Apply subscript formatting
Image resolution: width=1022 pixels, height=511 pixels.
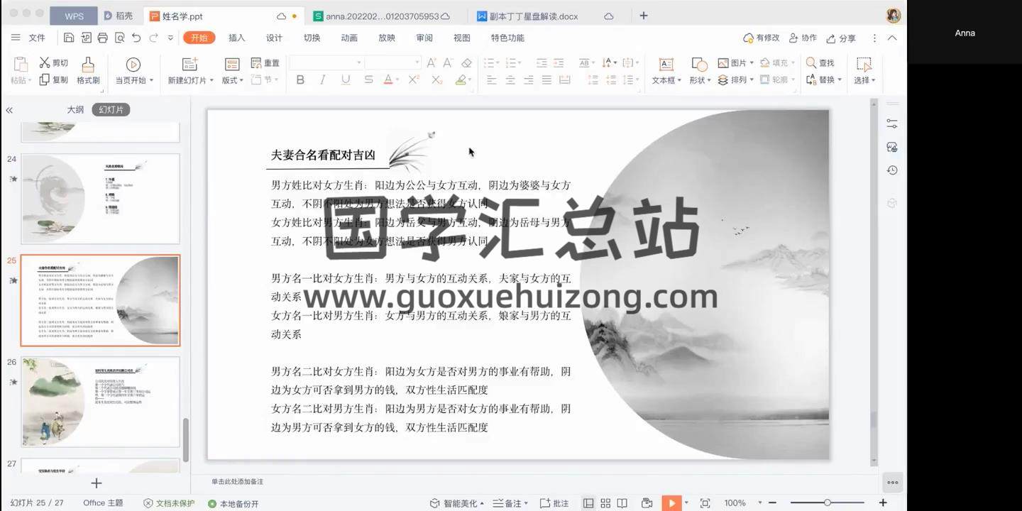coord(436,80)
